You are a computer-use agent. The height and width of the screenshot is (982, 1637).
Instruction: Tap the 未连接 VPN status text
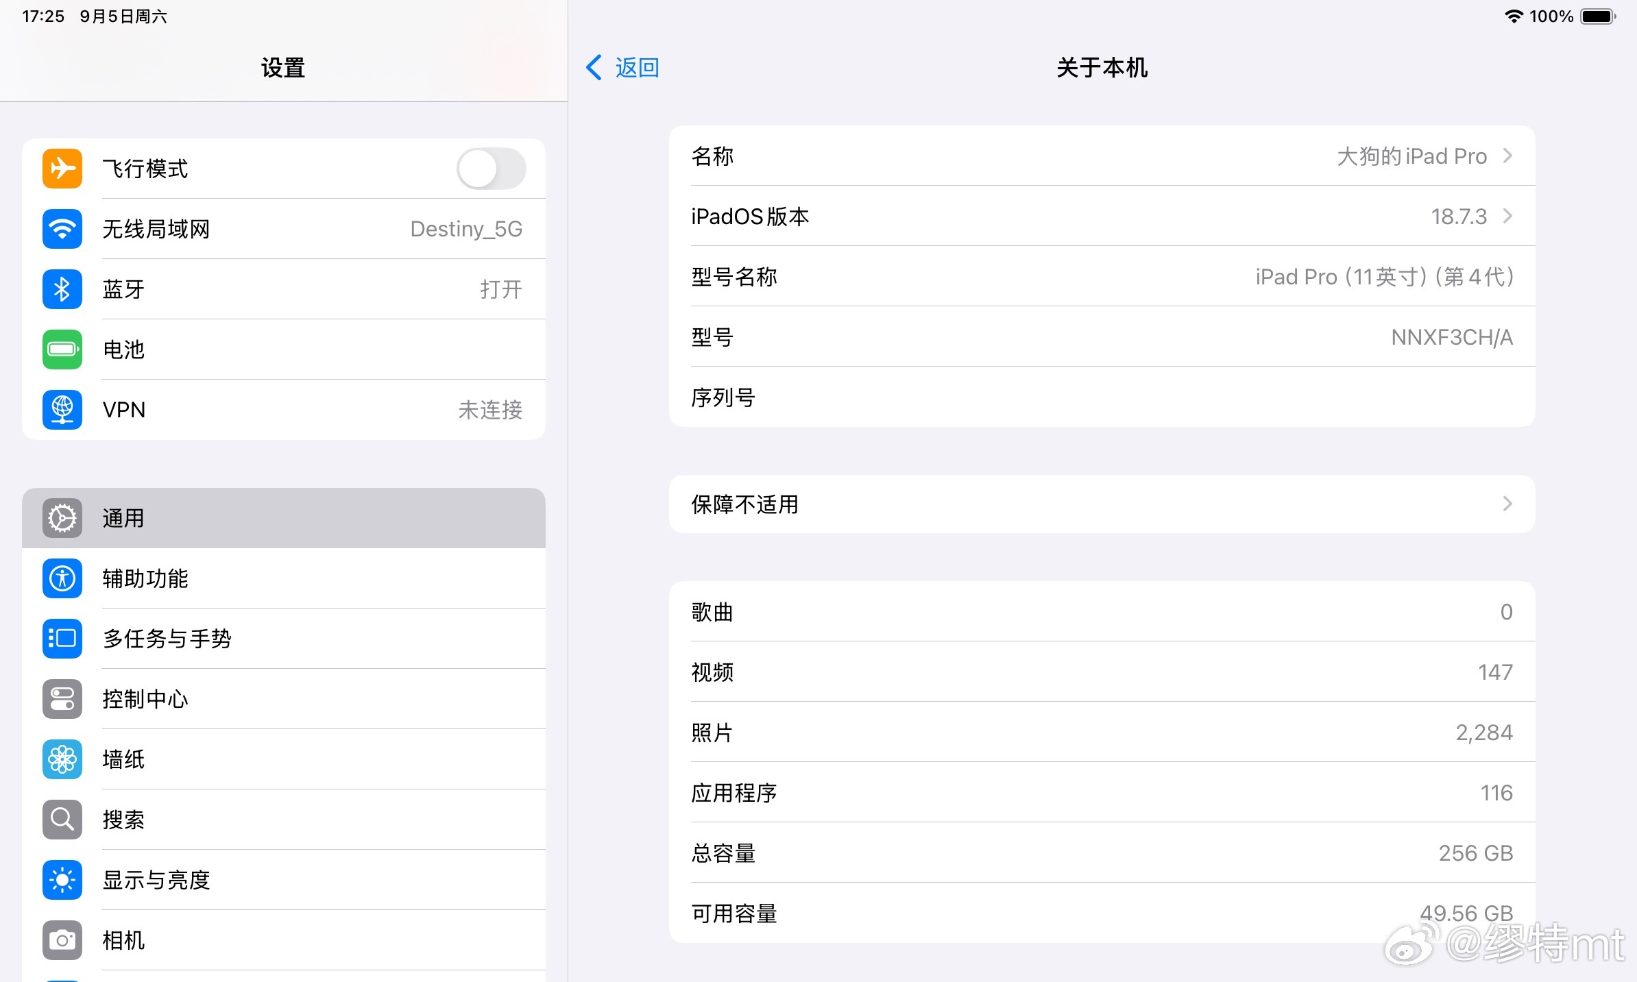(x=490, y=410)
